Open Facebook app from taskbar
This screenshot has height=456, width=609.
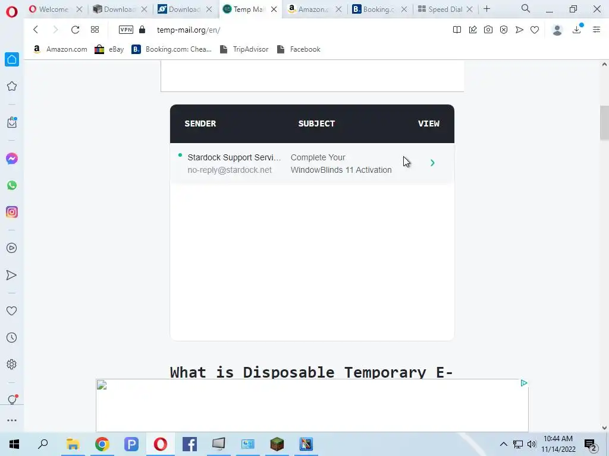tap(190, 444)
